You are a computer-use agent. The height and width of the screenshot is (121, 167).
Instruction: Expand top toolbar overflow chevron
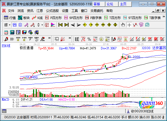point(164,17)
